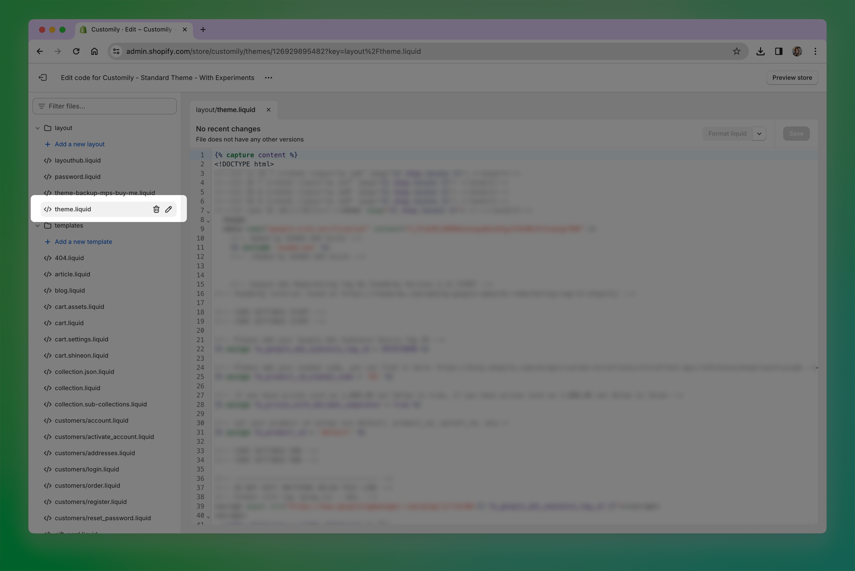Select the layout/theme.liquid tab
The height and width of the screenshot is (571, 855).
[225, 110]
